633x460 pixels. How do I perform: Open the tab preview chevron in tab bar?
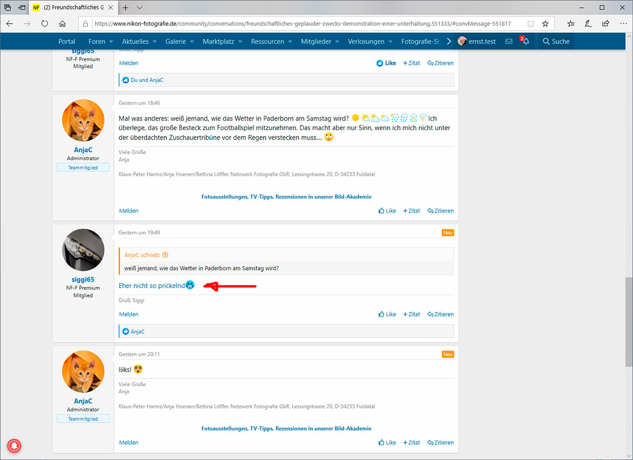[x=140, y=8]
